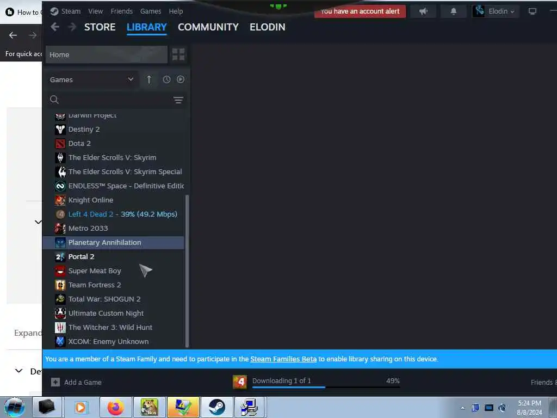This screenshot has height=418, width=557.
Task: Switch to Big Picture mode monitor icon
Action: (532, 11)
